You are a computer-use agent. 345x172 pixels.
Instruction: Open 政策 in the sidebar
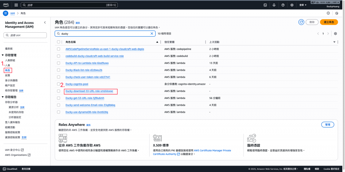click(x=7, y=75)
